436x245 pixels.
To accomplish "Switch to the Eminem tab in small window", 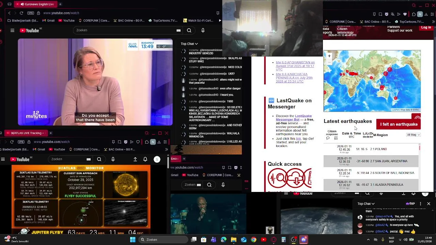I will click(x=175, y=159).
